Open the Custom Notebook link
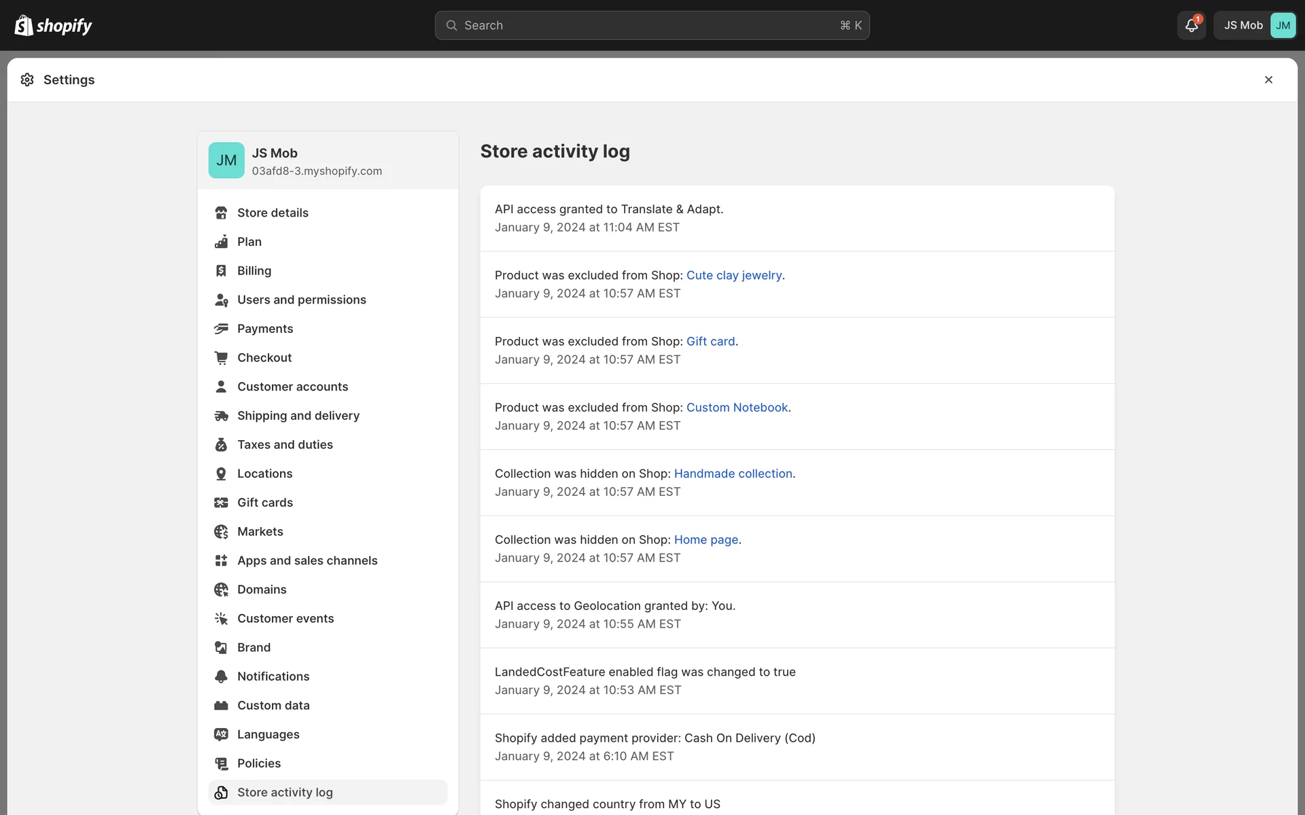Viewport: 1305px width, 815px height. pyautogui.click(x=737, y=407)
